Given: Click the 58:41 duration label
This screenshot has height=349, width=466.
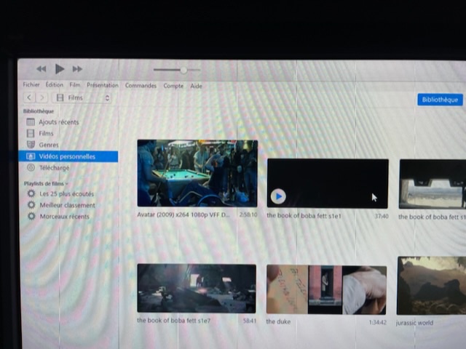Looking at the screenshot, I should [x=249, y=321].
